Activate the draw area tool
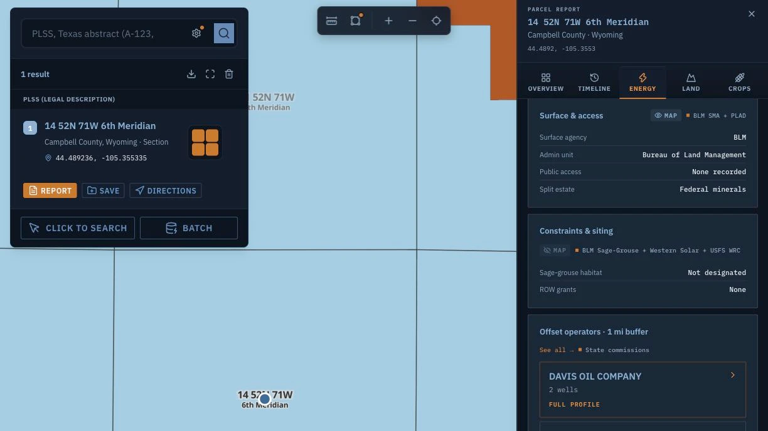The height and width of the screenshot is (431, 768). tap(356, 21)
